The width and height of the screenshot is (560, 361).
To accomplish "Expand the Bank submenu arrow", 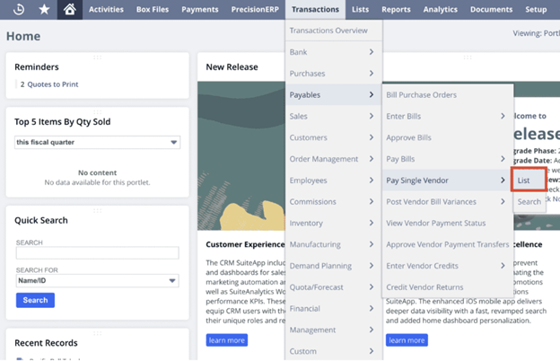I will 371,52.
